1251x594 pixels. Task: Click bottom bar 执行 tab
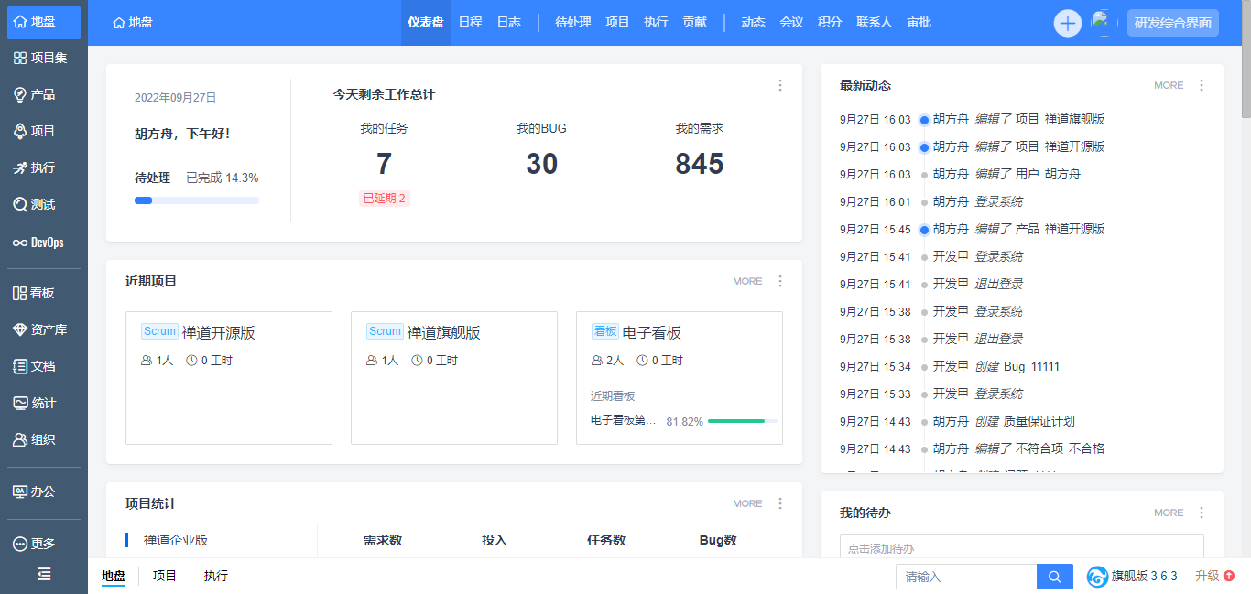(x=216, y=577)
